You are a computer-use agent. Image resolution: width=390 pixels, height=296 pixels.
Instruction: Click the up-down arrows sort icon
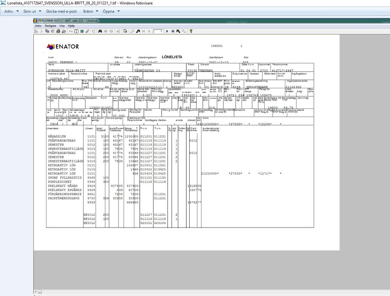click(93, 31)
